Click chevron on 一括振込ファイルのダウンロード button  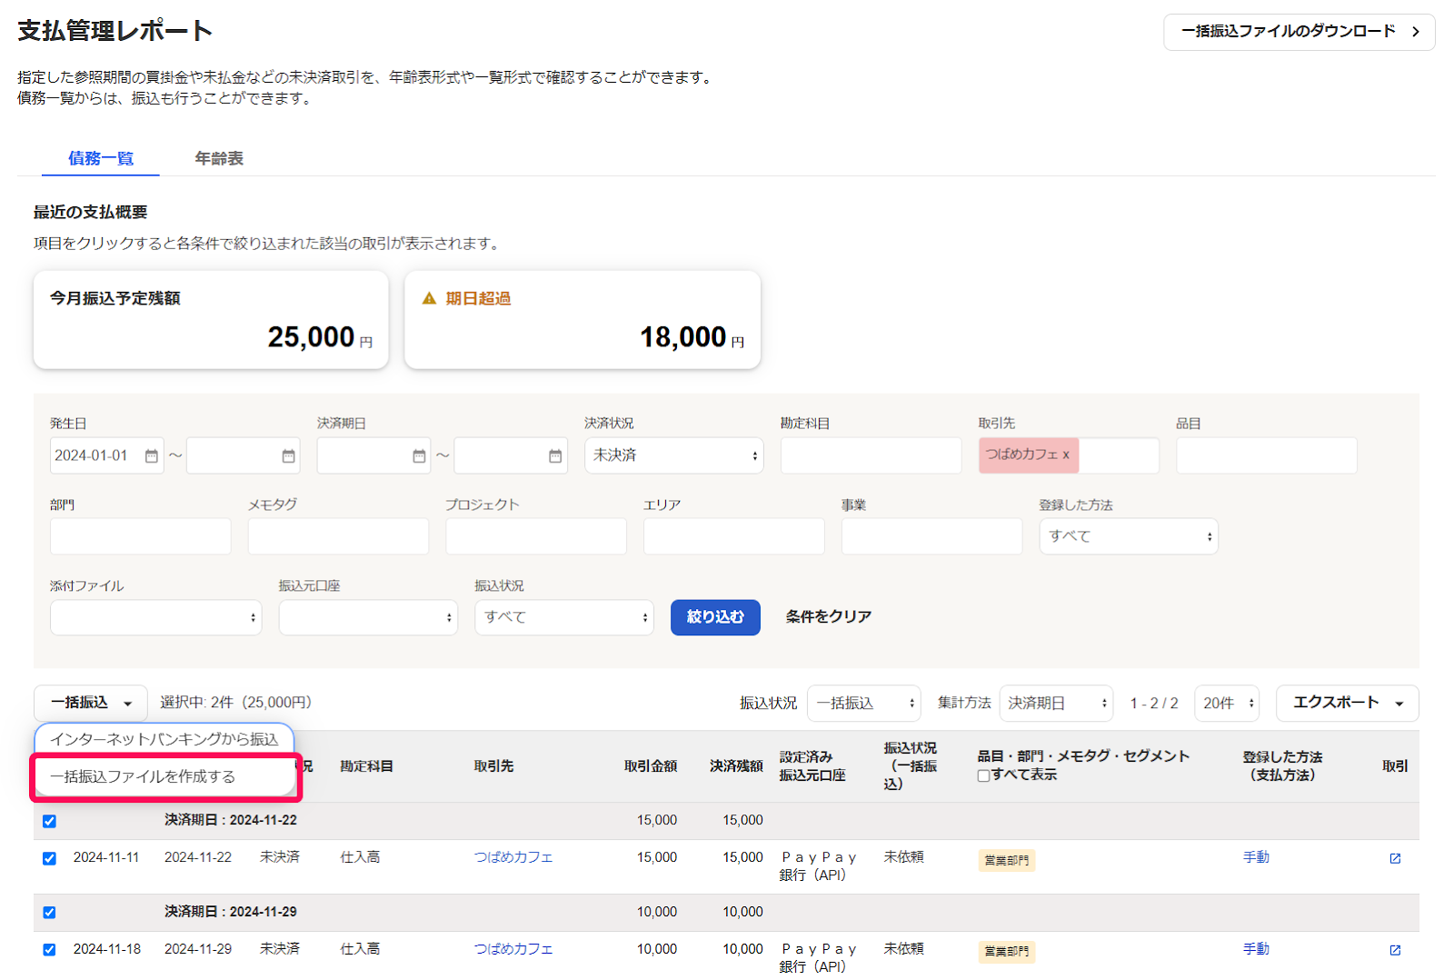point(1415,32)
